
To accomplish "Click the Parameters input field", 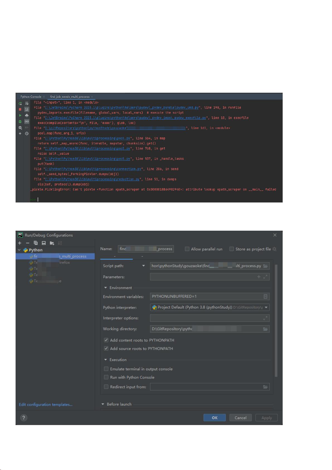I will 210,277.
